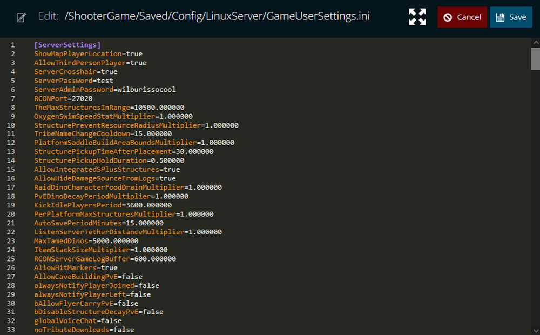The width and height of the screenshot is (540, 335).
Task: Place cursor in [ServerSettings] header line
Action: [67, 45]
